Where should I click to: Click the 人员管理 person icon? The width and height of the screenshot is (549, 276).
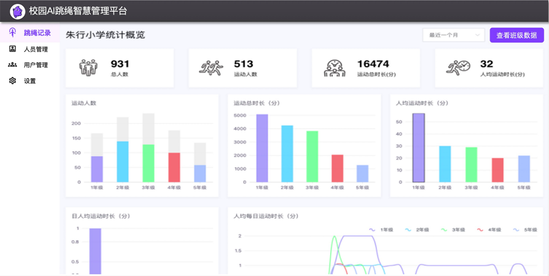pos(12,49)
